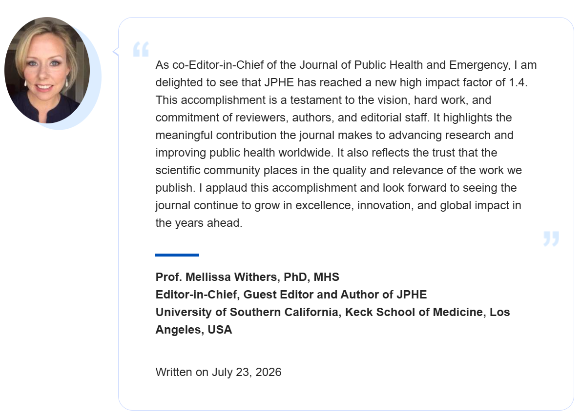This screenshot has width=581, height=416.
Task: Click the opening quotation mark icon
Action: [141, 49]
